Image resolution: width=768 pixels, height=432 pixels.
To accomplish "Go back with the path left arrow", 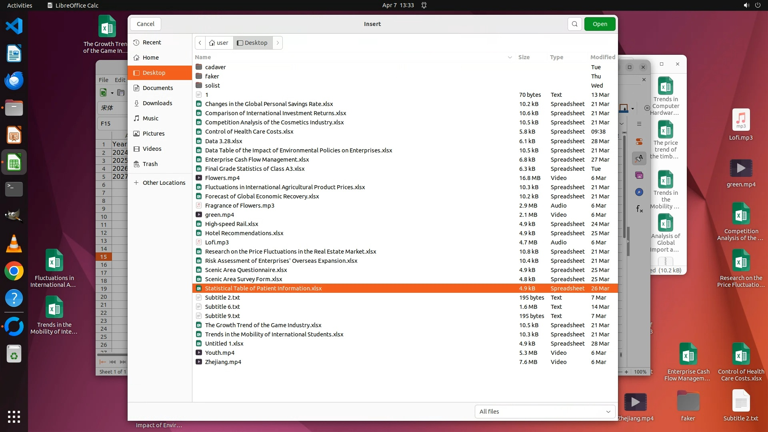I will [200, 43].
